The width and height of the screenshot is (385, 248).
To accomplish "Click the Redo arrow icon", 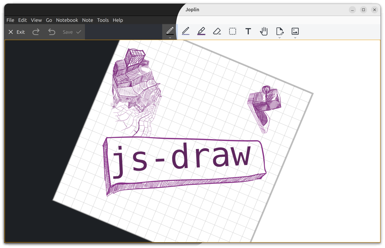I will (x=36, y=32).
